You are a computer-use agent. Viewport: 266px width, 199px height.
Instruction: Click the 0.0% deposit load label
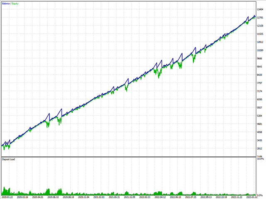(261, 195)
